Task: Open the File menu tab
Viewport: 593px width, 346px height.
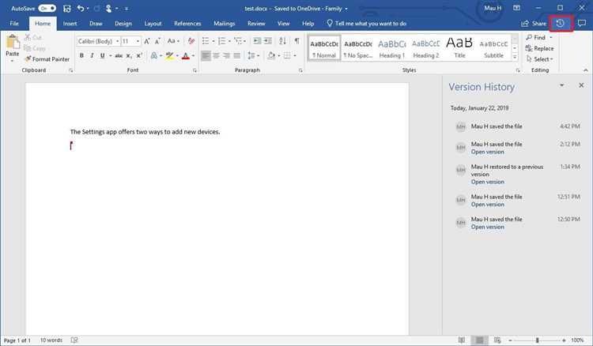Action: click(14, 24)
